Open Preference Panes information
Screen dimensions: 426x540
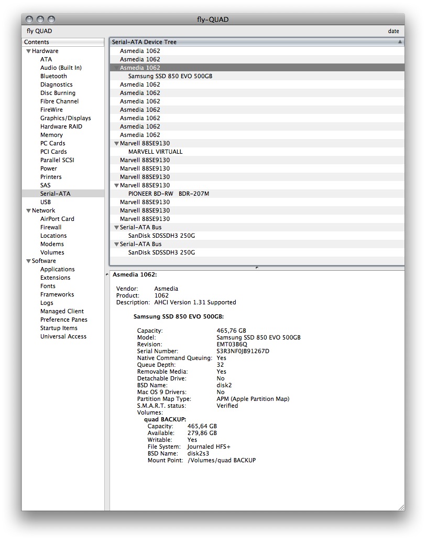pos(63,320)
